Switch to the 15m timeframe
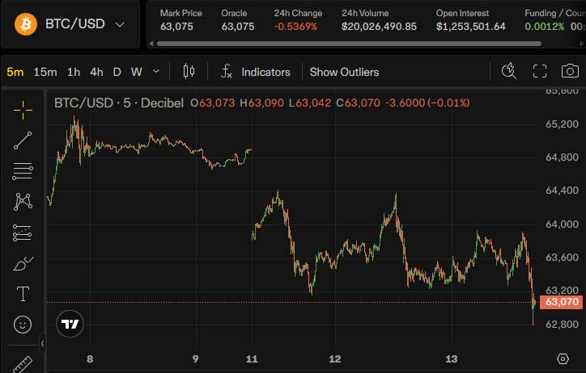586x373 pixels. click(45, 72)
